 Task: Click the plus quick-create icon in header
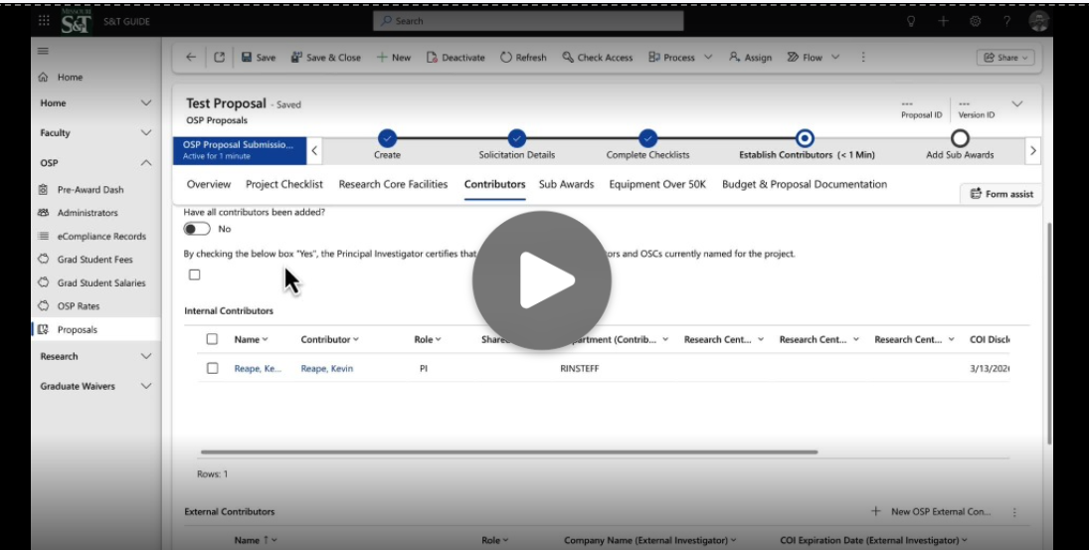943,21
